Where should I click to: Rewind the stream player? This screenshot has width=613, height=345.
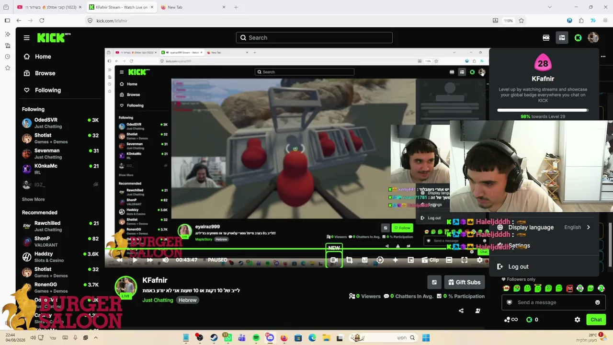(119, 260)
